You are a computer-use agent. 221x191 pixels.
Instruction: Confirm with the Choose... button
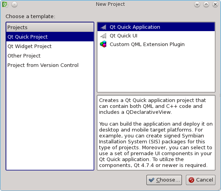pyautogui.click(x=164, y=180)
